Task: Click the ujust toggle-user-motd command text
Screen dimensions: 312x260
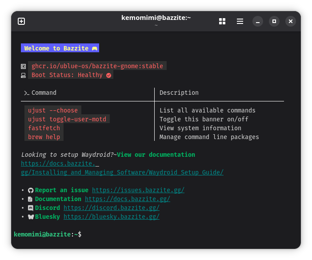Action: [x=67, y=119]
